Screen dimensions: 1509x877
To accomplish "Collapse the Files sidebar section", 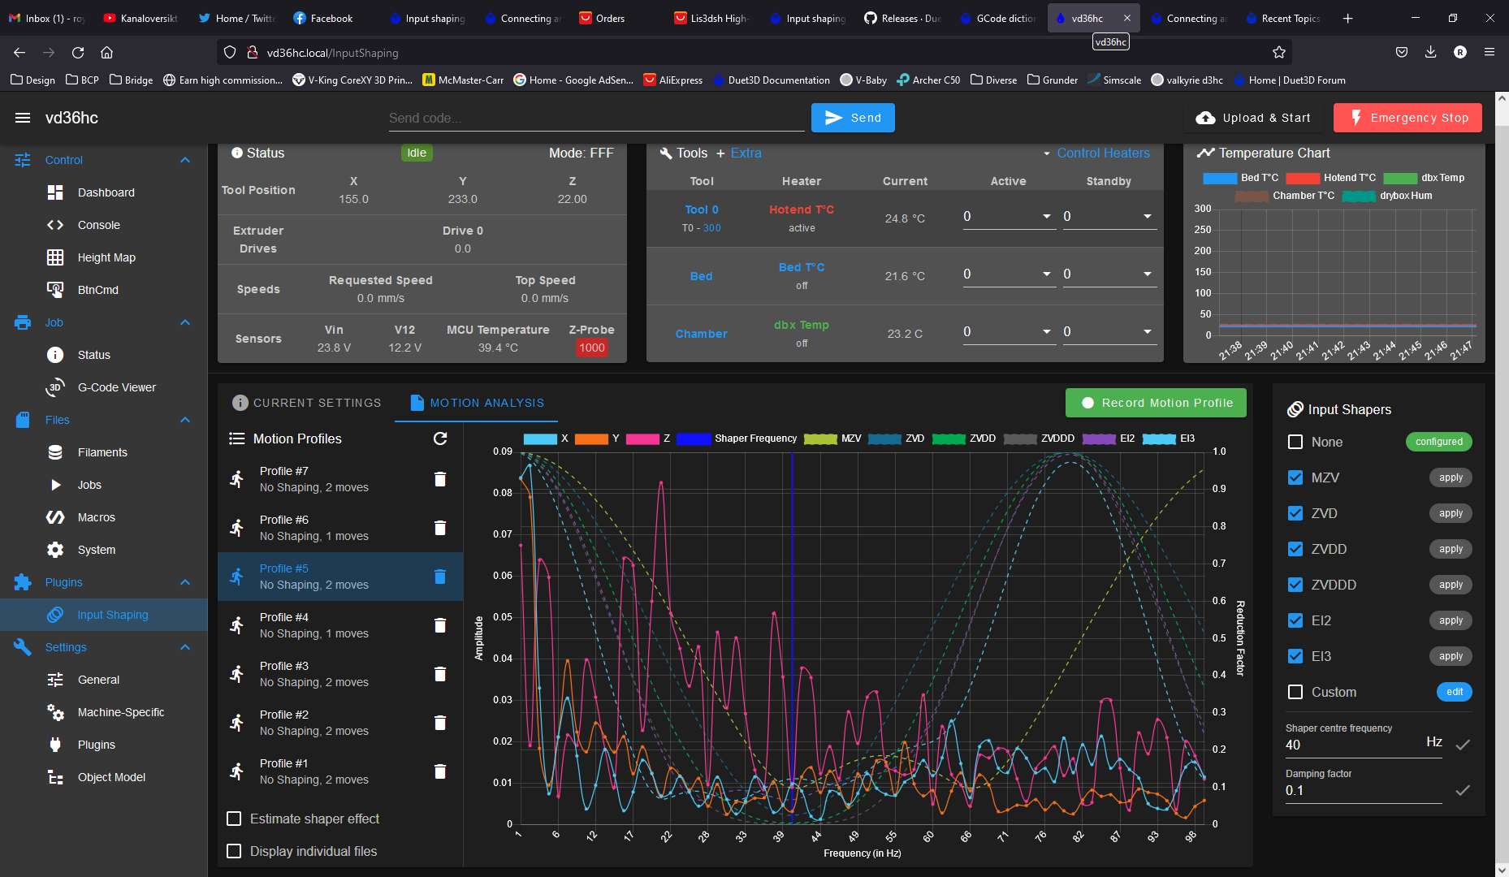I will (x=185, y=420).
